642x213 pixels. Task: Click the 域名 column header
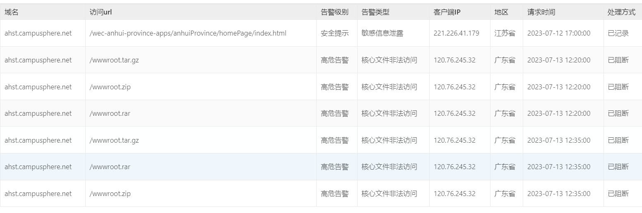point(12,12)
